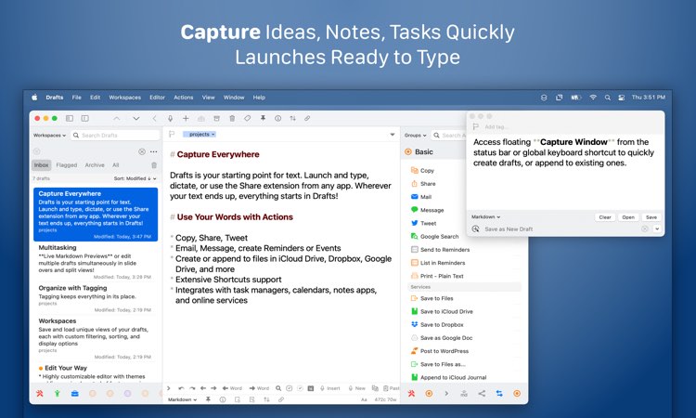Click the Save button in capture window
The width and height of the screenshot is (696, 418).
(651, 216)
